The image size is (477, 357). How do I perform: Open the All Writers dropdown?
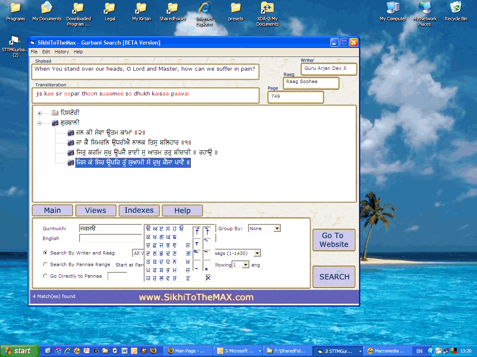[x=138, y=253]
